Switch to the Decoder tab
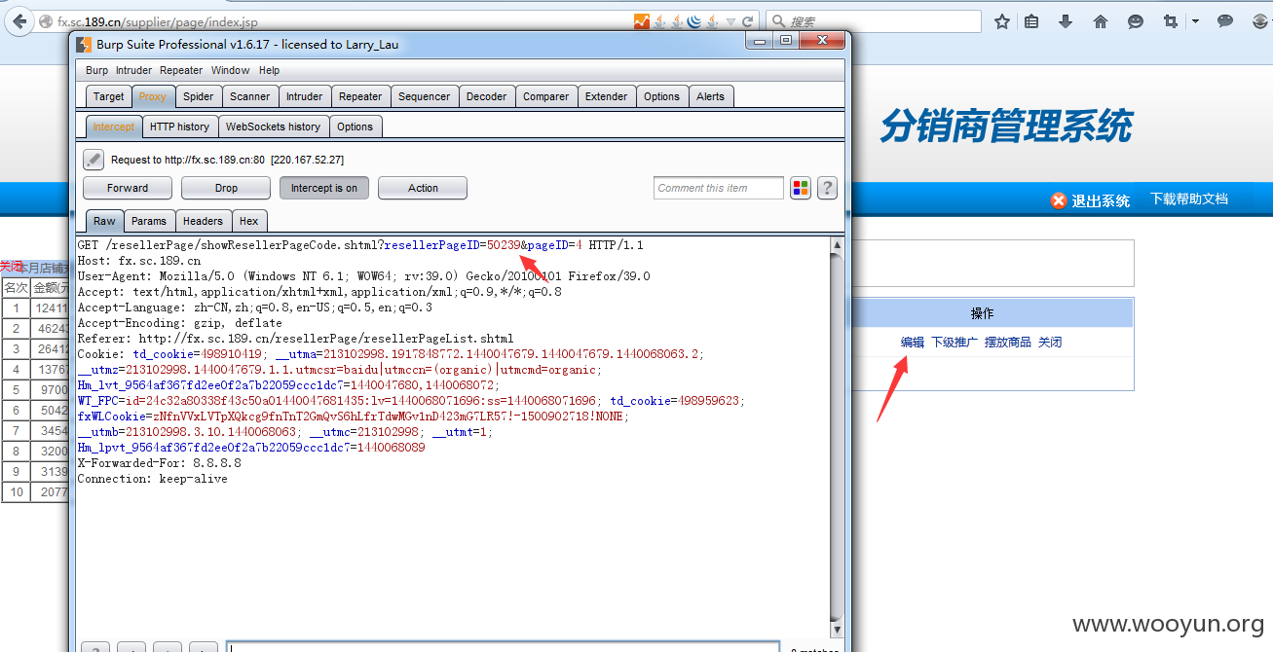Viewport: 1273px width, 652px height. point(487,96)
